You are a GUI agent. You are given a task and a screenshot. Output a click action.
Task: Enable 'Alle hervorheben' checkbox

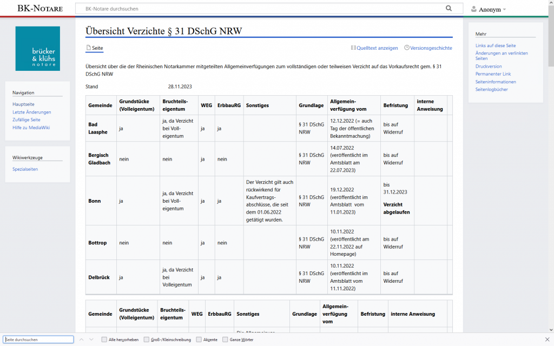[x=104, y=340]
